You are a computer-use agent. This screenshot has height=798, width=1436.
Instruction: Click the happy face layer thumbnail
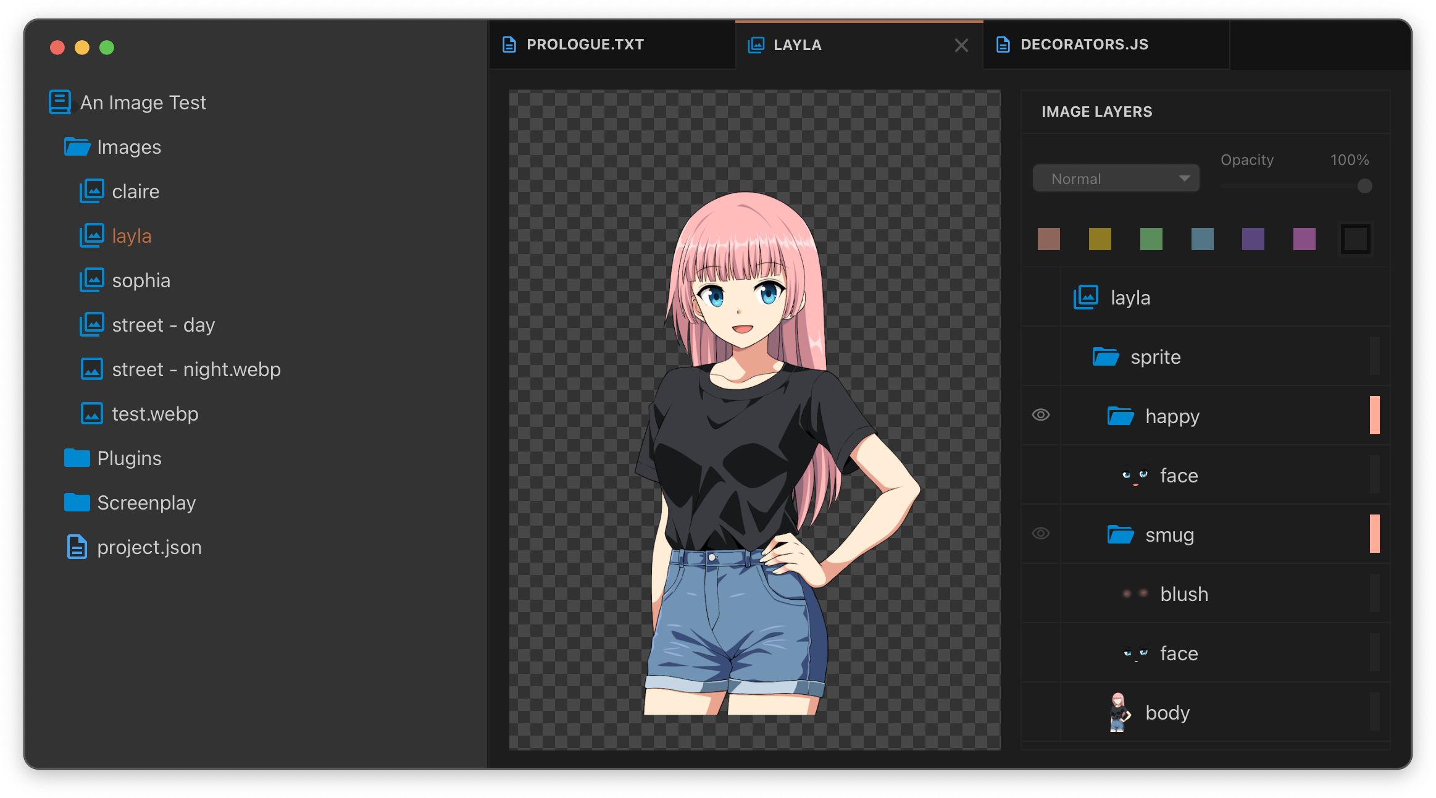(x=1135, y=475)
